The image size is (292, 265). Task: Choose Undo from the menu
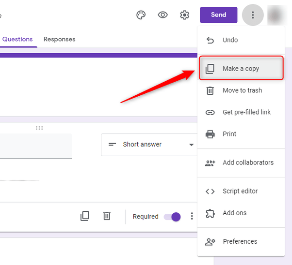point(241,40)
